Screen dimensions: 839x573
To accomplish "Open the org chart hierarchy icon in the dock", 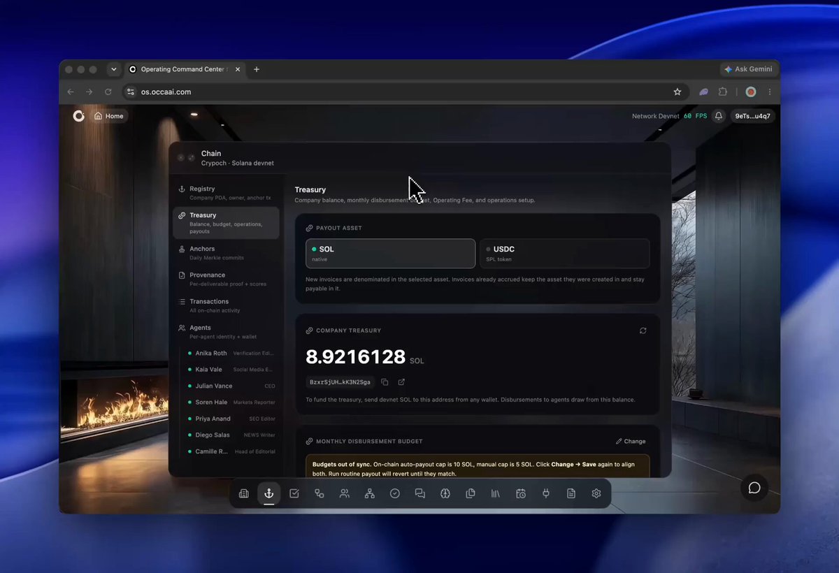I will (x=370, y=493).
